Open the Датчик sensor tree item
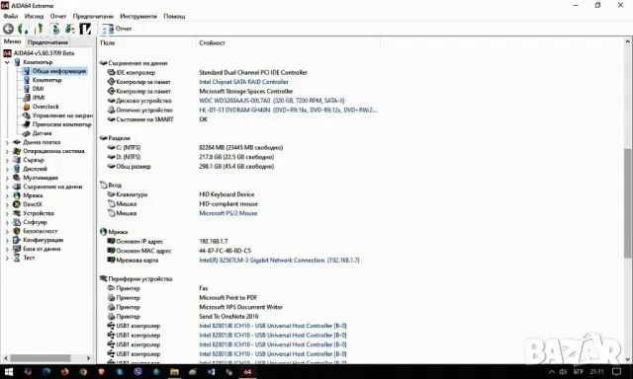633x379 pixels. 42,133
